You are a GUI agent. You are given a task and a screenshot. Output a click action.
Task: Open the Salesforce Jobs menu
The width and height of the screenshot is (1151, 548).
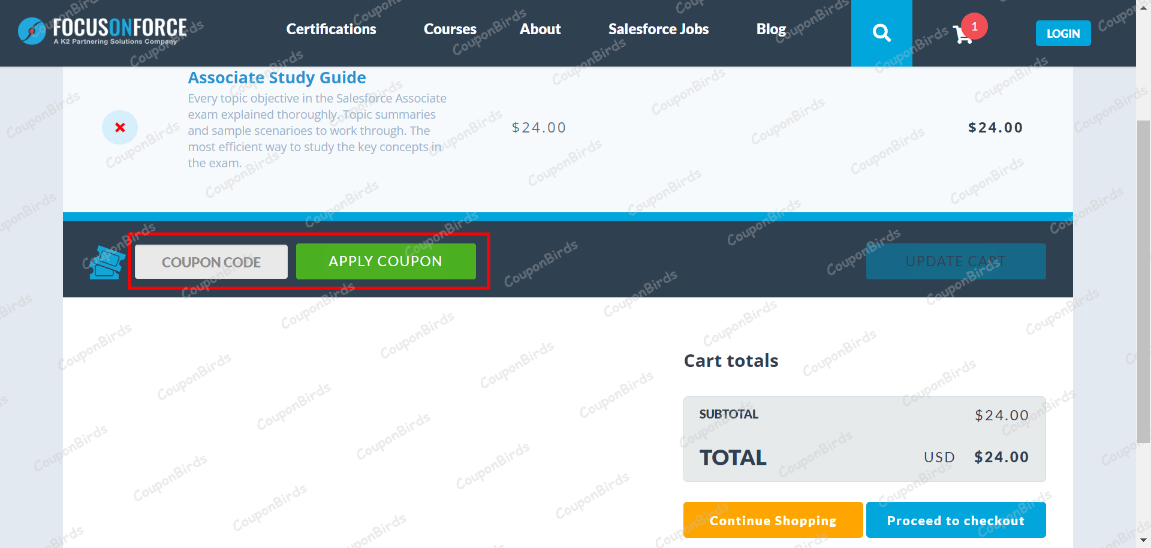click(658, 29)
